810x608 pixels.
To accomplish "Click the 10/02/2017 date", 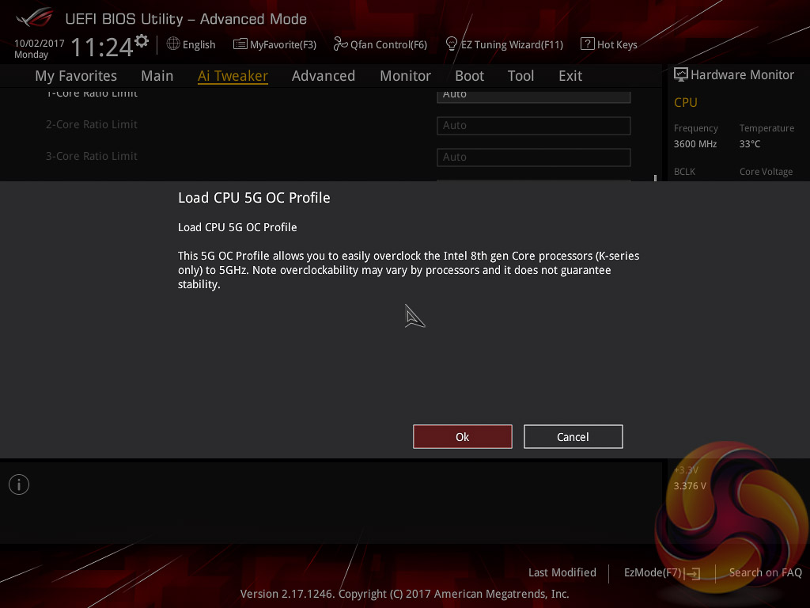I will [40, 44].
